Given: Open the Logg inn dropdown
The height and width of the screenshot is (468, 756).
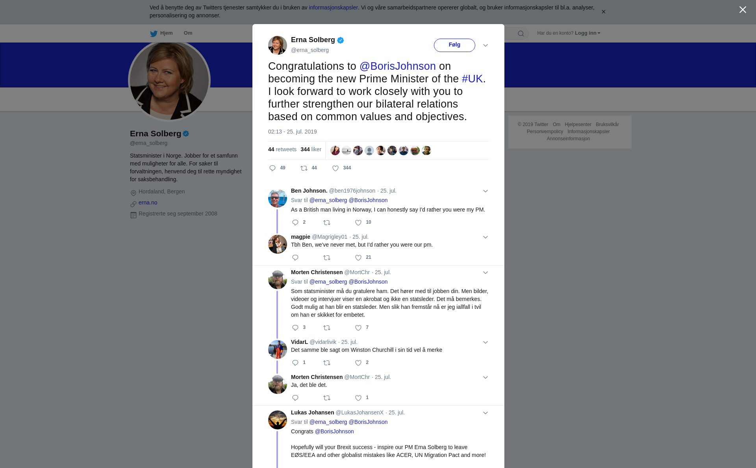Looking at the screenshot, I should [x=587, y=33].
